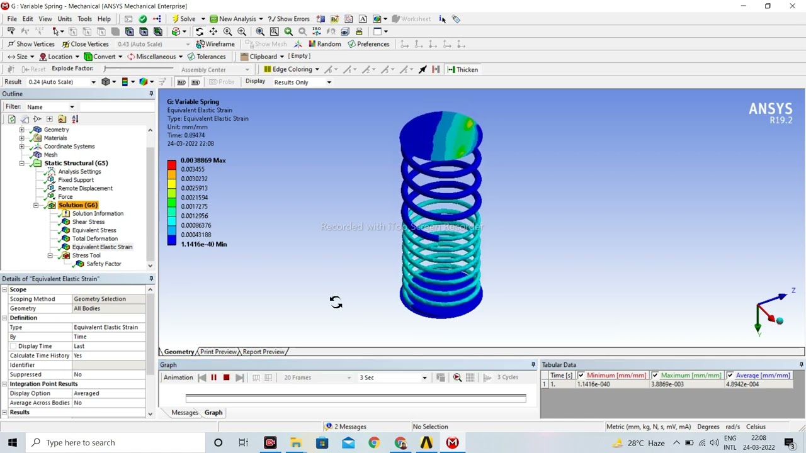Collapse the Scope details section
The width and height of the screenshot is (806, 453).
5,289
